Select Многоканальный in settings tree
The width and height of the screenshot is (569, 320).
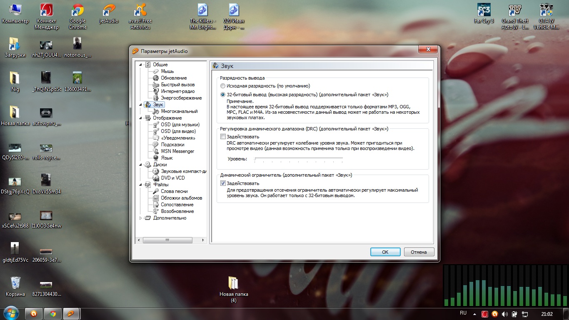(x=179, y=111)
